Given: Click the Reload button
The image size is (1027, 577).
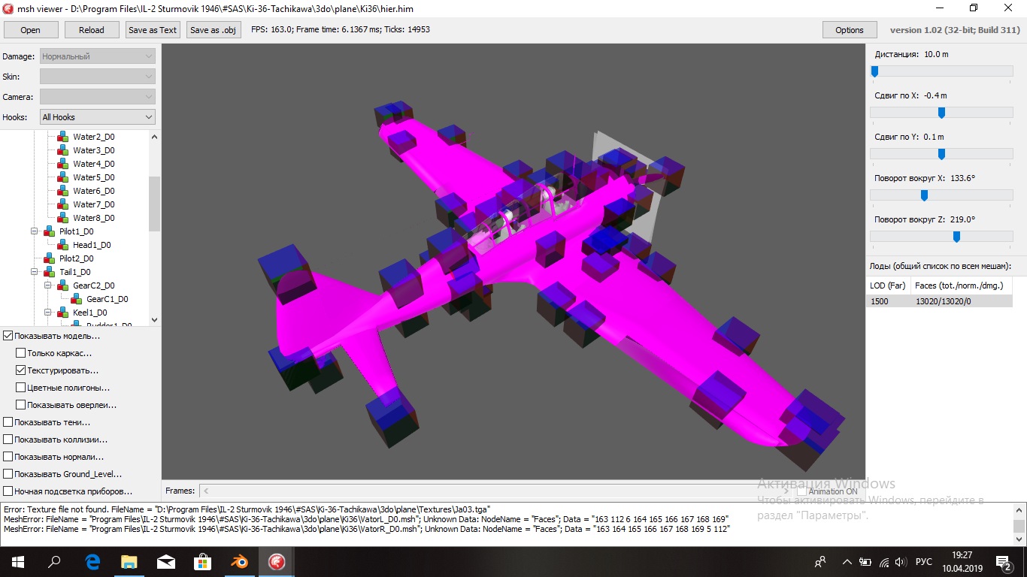Looking at the screenshot, I should tap(92, 30).
